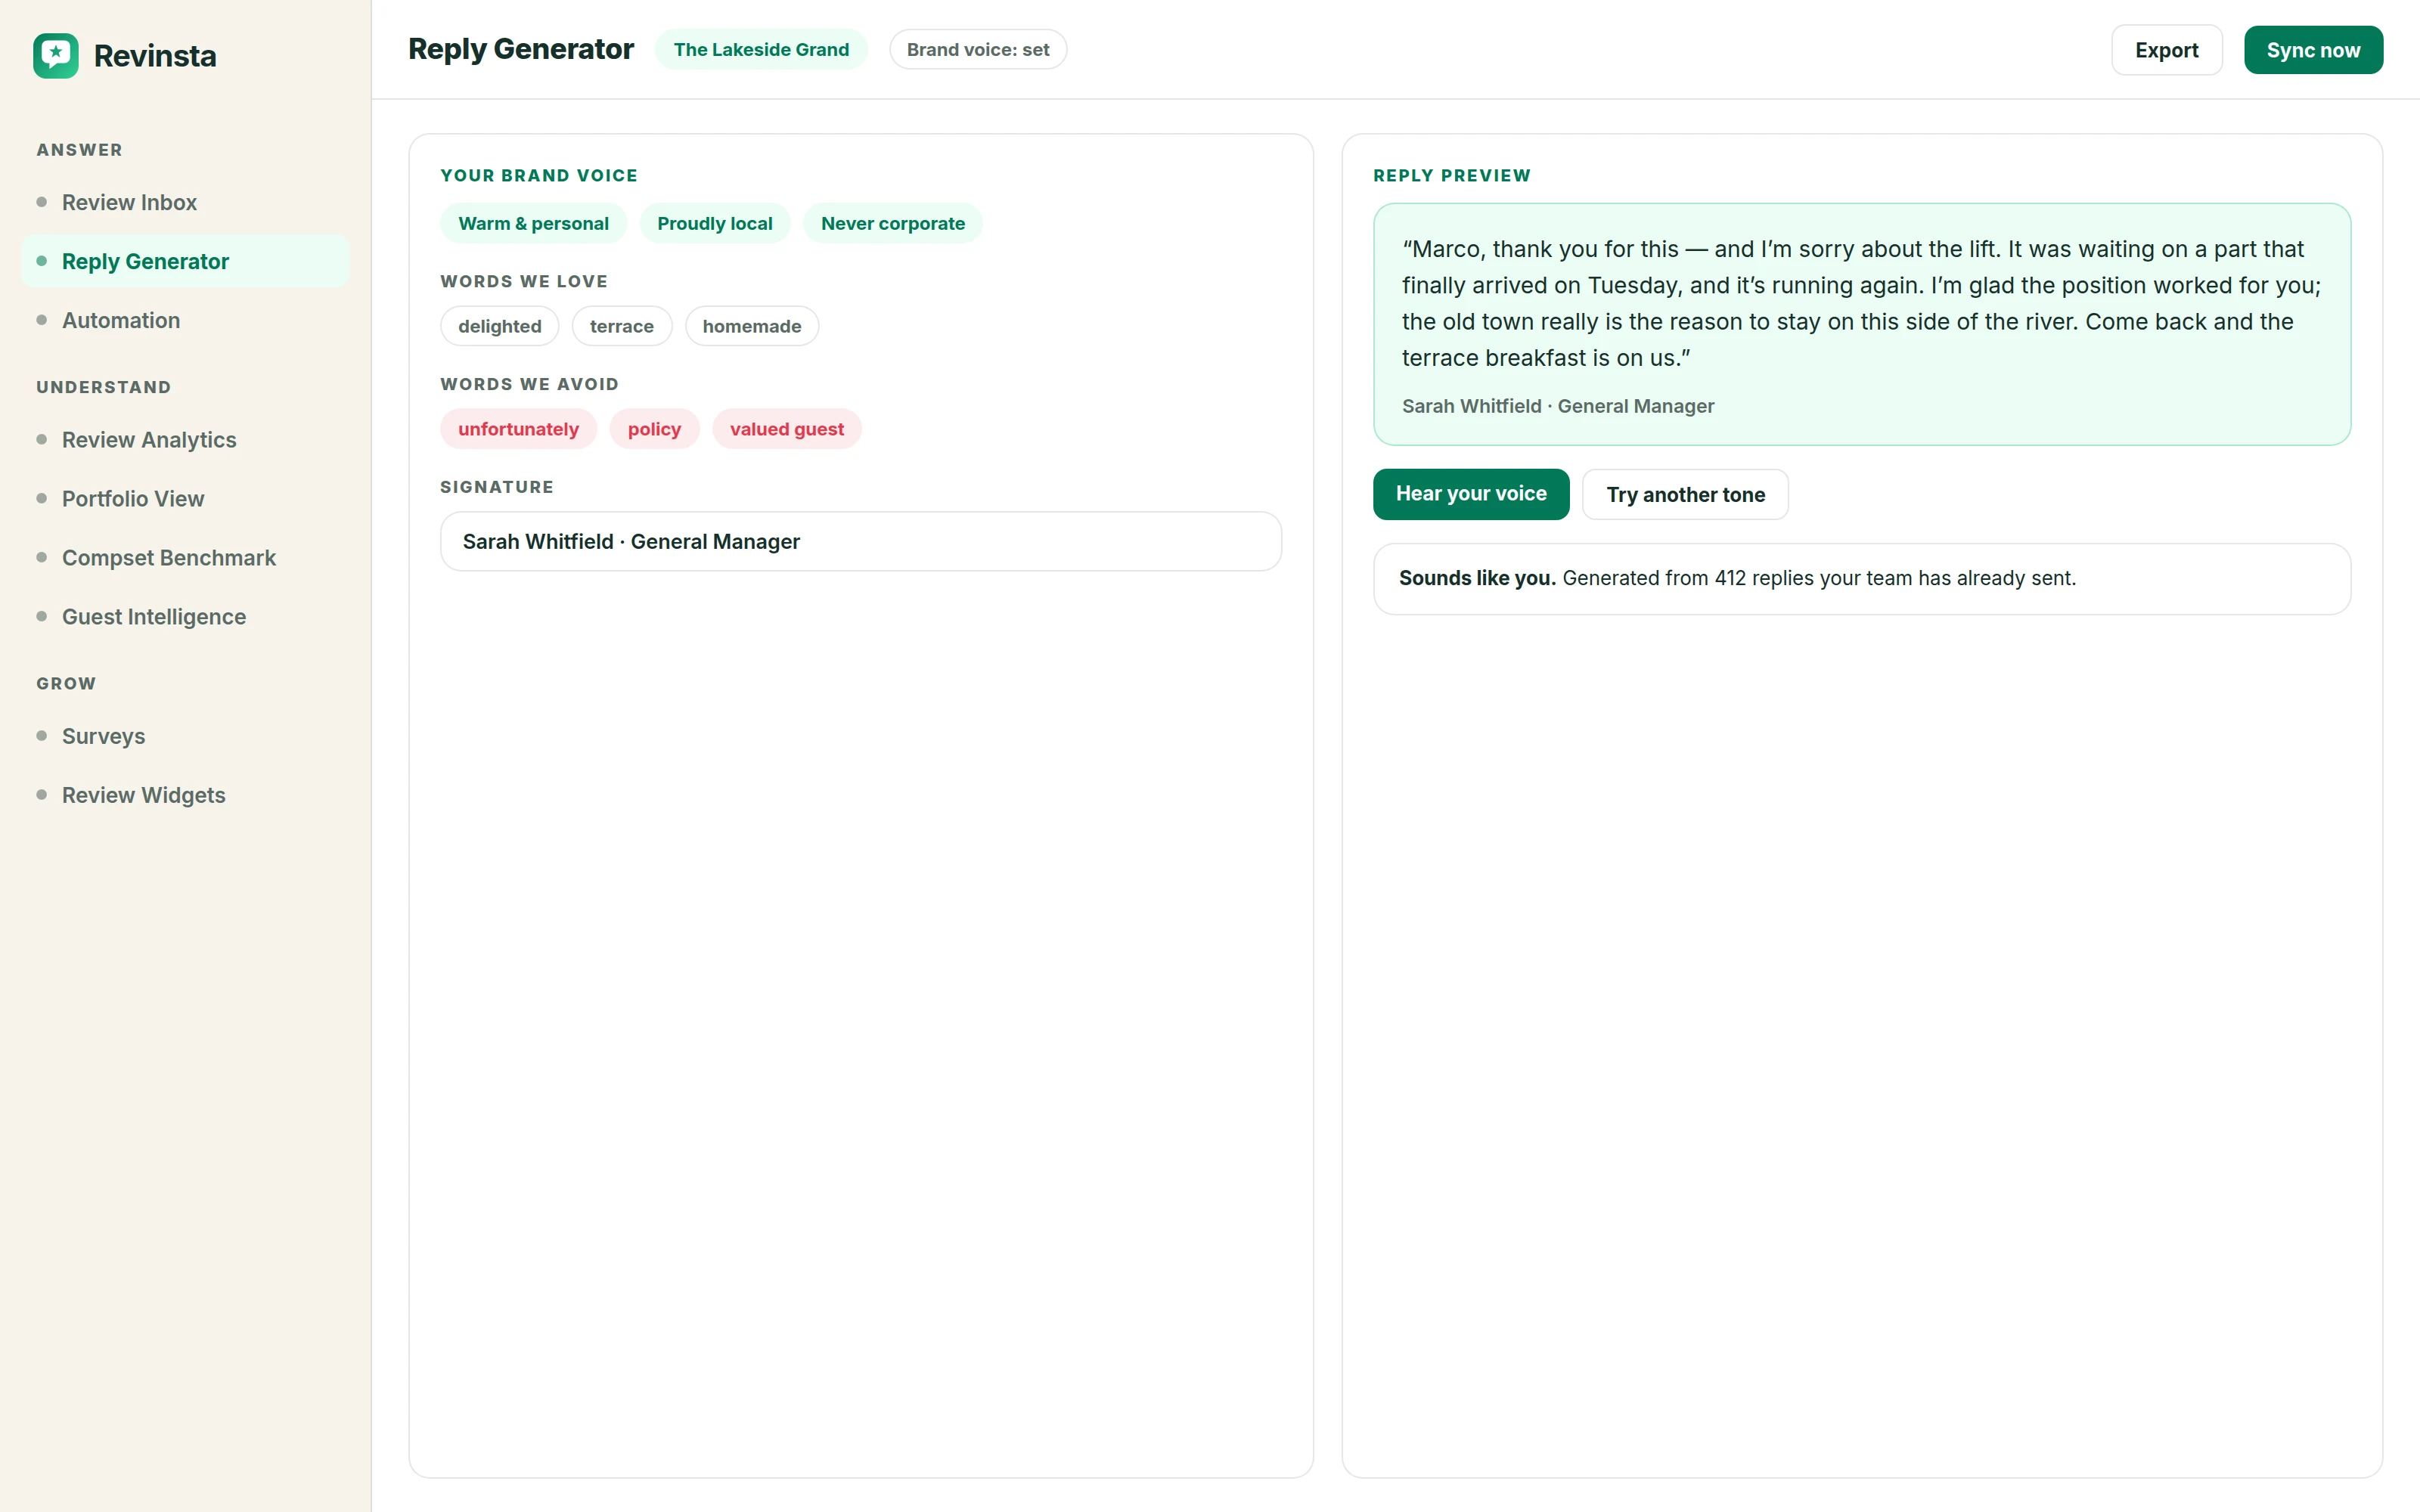Open Review Widgets
Viewport: 2420px width, 1512px height.
185,795
